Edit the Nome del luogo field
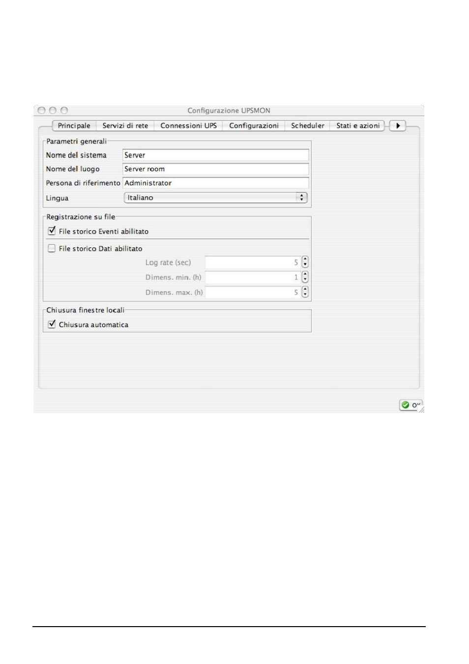The image size is (469, 664). coord(215,169)
